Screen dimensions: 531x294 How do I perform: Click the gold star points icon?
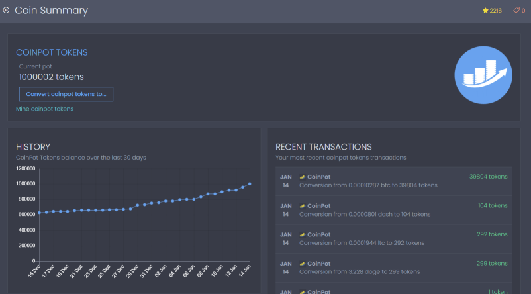(x=485, y=11)
